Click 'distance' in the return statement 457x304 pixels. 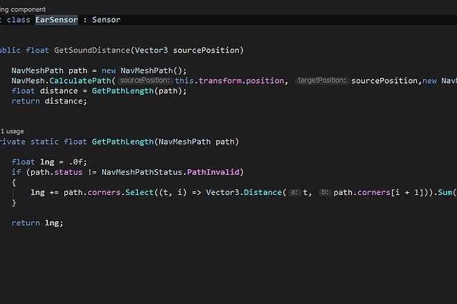64,101
